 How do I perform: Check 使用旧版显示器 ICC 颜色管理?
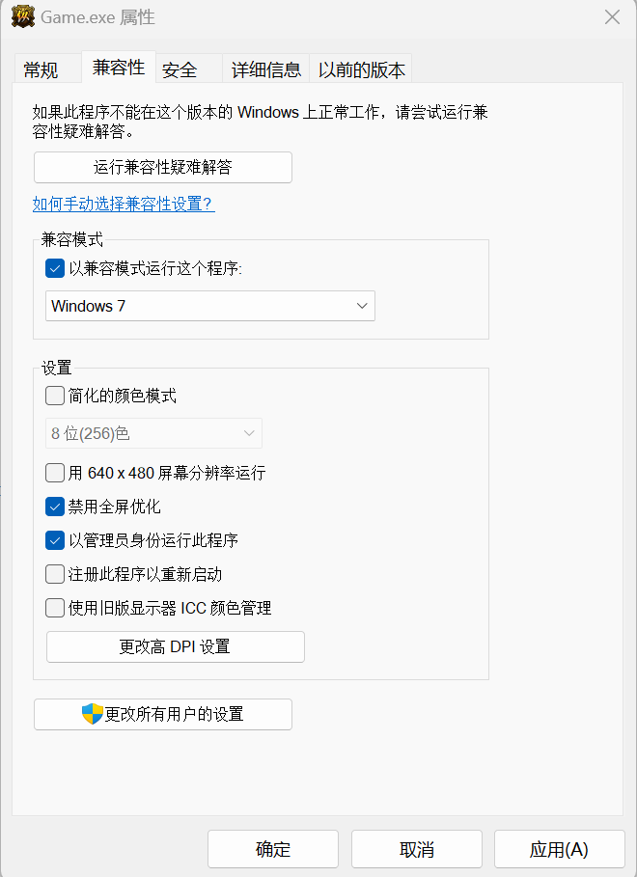[x=55, y=608]
